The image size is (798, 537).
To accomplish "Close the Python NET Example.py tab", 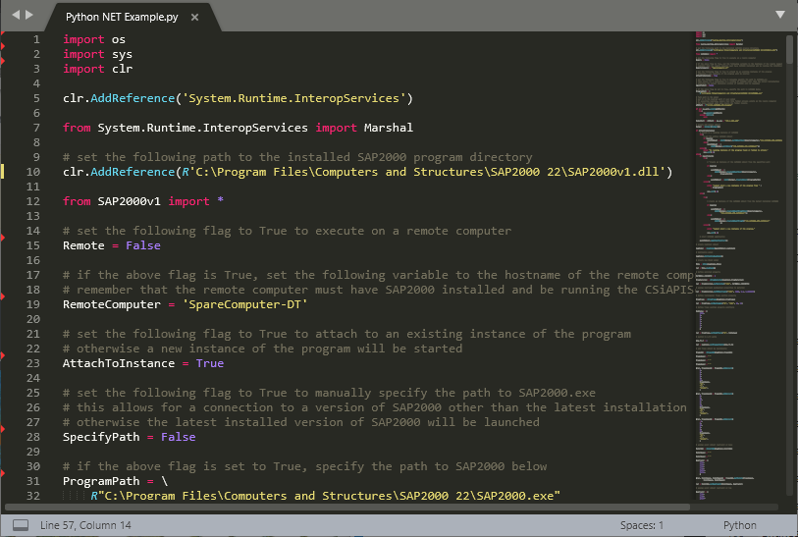I will (194, 18).
